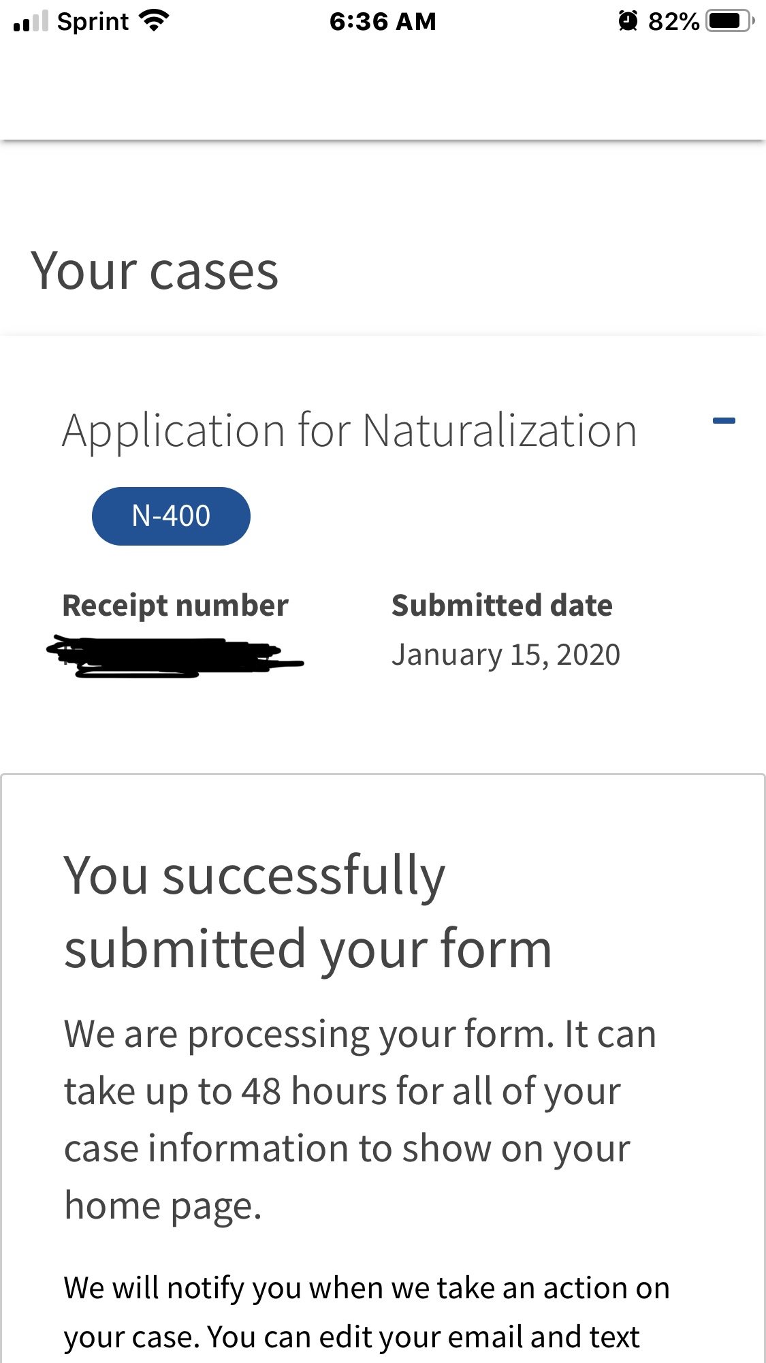Tap the 6:36 AM clock

tap(383, 22)
